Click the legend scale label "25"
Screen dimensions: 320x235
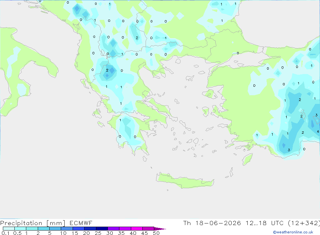click(x=98, y=233)
